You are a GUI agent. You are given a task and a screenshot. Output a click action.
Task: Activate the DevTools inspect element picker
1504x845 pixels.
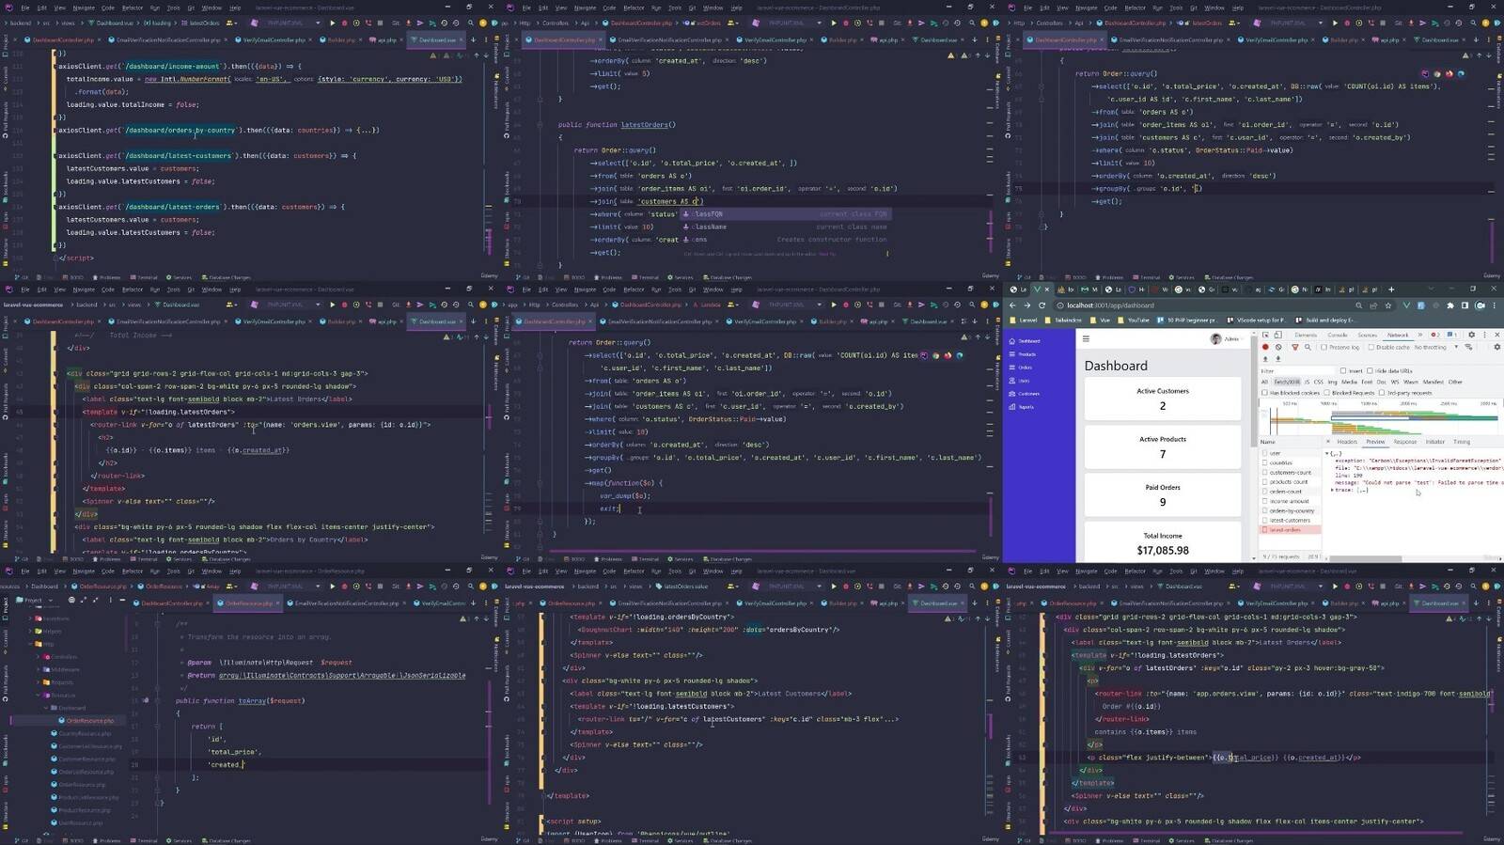1265,335
